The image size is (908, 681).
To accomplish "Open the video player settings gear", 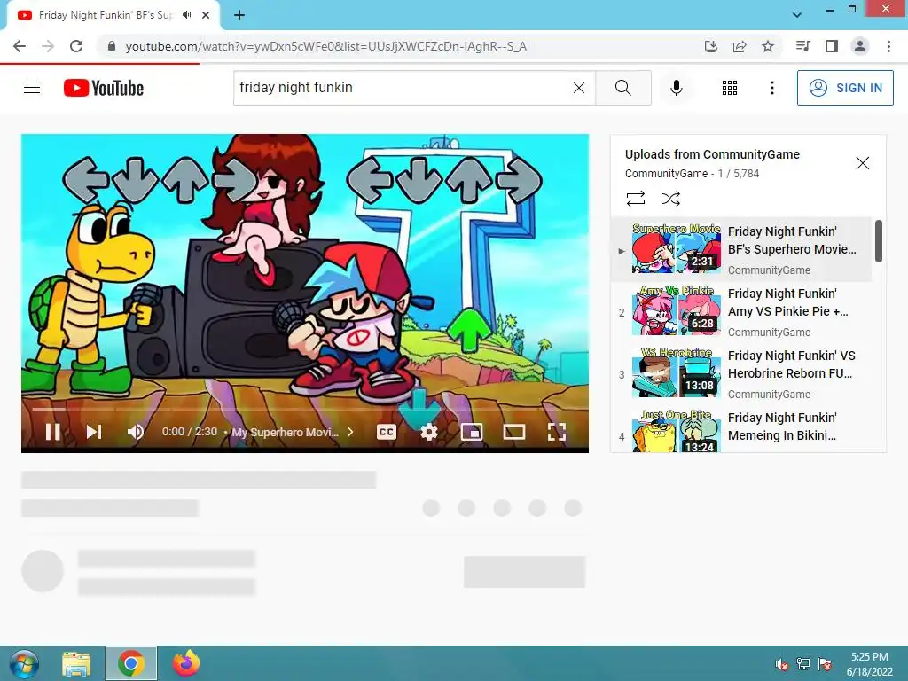I will click(x=428, y=432).
